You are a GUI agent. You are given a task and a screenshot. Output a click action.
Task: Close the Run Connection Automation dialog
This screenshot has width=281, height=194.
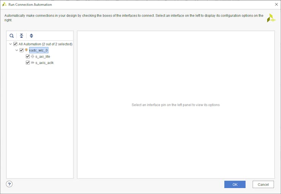pyautogui.click(x=276, y=4)
